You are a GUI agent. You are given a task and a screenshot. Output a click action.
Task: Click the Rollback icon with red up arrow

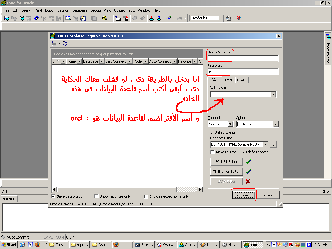tap(159, 18)
